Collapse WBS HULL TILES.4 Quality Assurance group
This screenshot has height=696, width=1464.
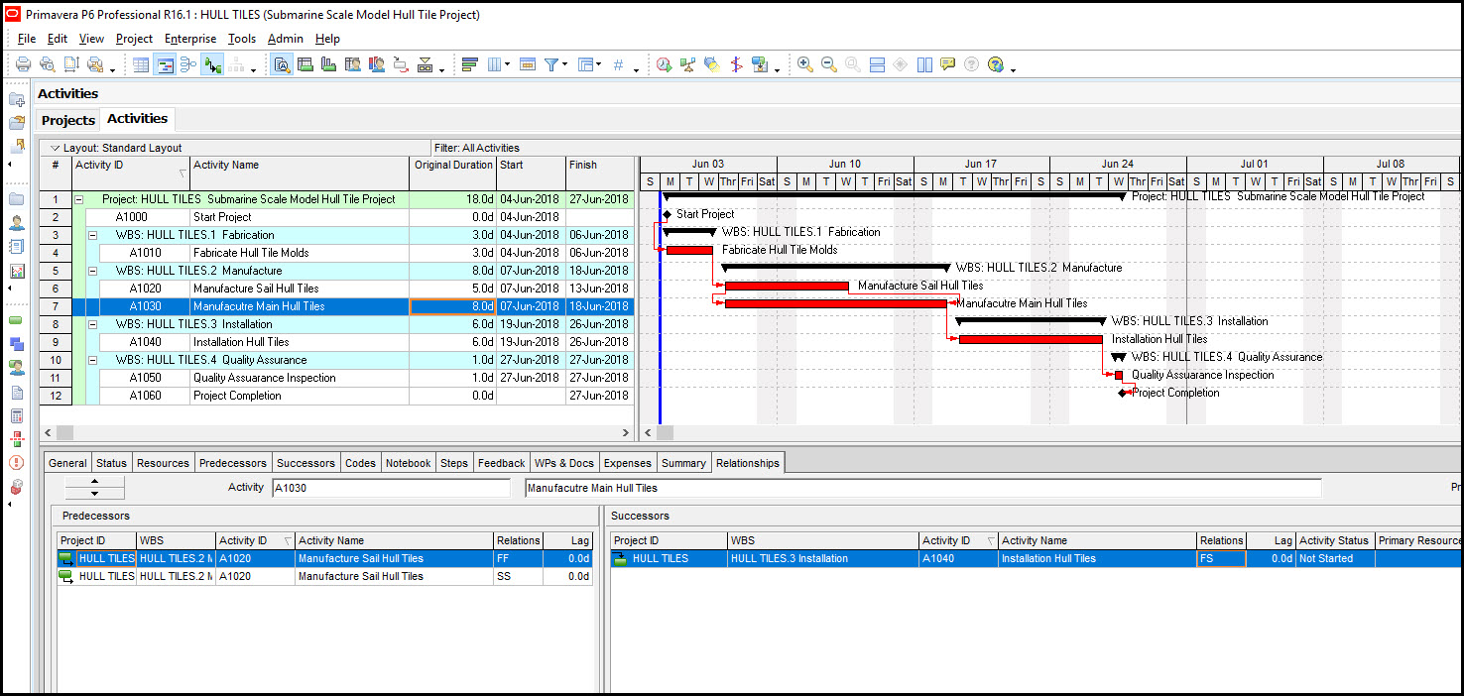(x=93, y=360)
